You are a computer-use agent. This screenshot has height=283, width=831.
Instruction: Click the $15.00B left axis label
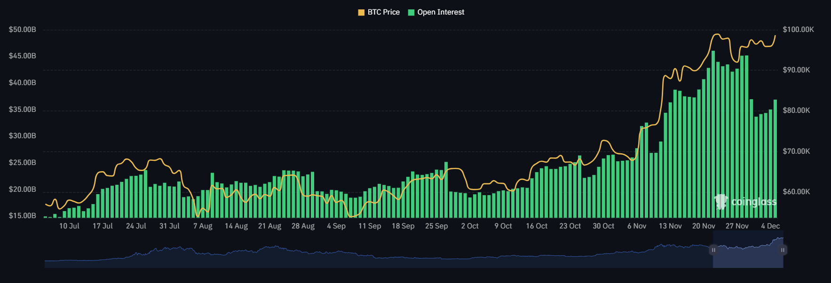[22, 216]
